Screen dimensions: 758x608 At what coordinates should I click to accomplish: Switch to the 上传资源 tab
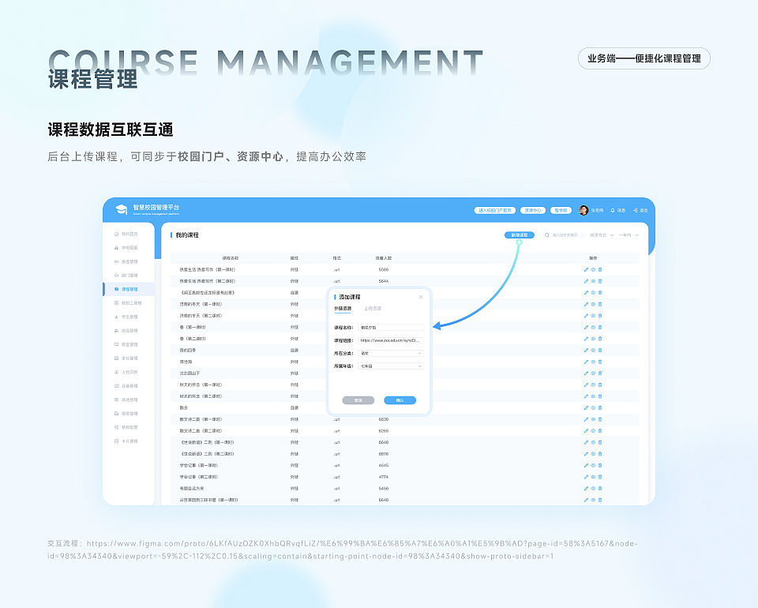373,309
